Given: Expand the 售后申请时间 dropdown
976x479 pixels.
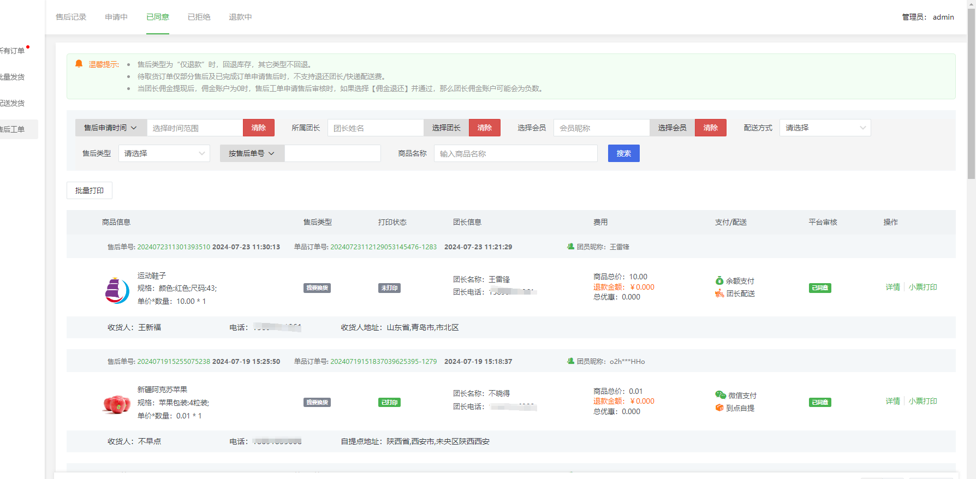Looking at the screenshot, I should (x=111, y=128).
